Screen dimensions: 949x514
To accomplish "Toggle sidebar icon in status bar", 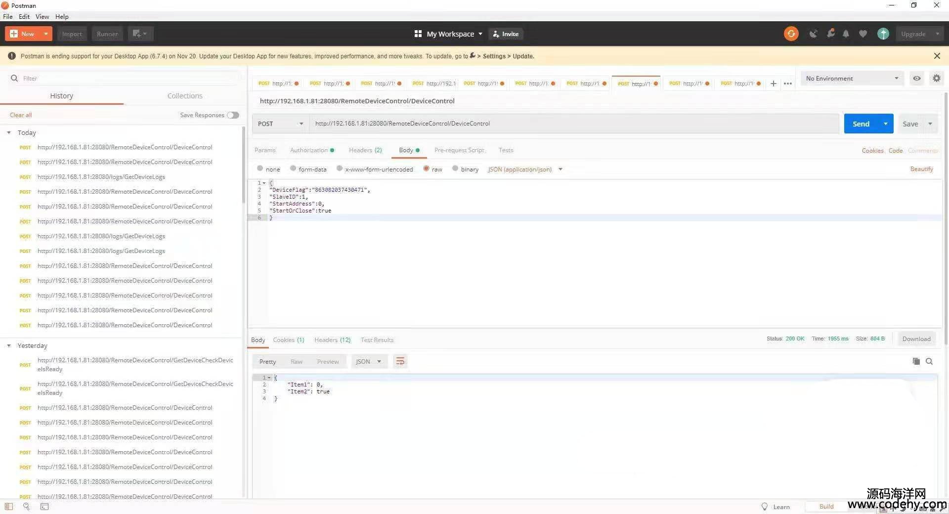I will [x=9, y=507].
